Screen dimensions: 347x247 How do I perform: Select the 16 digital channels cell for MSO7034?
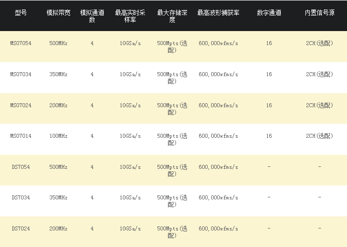click(269, 74)
